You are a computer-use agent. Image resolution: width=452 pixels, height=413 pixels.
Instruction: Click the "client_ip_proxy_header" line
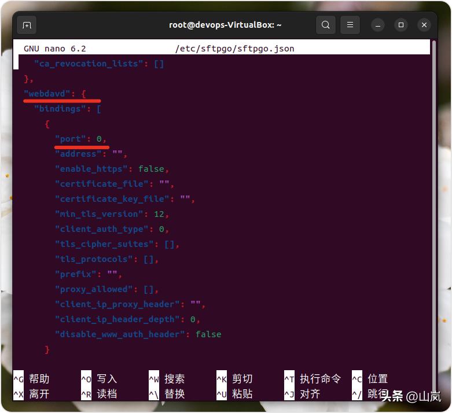click(x=130, y=304)
